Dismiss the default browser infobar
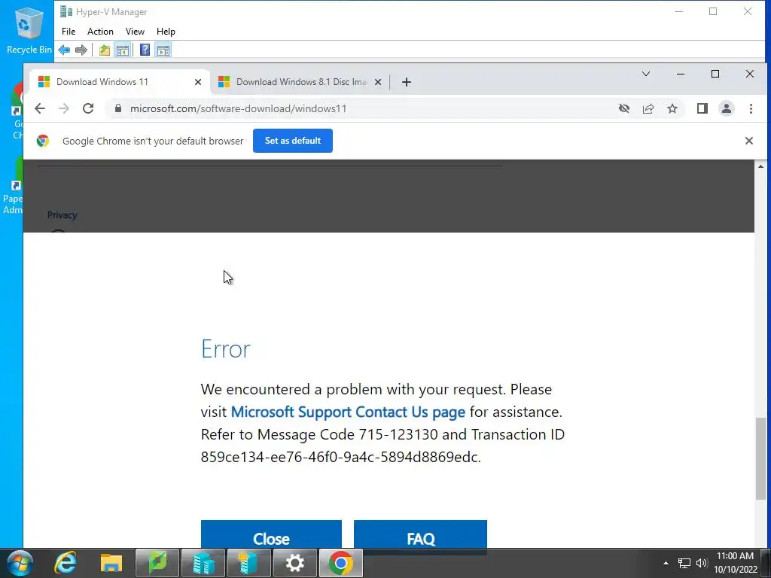 pos(749,141)
